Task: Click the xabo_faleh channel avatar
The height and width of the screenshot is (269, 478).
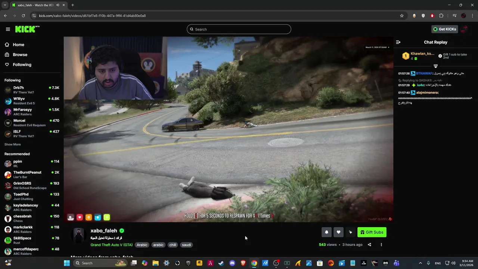Action: tap(79, 235)
